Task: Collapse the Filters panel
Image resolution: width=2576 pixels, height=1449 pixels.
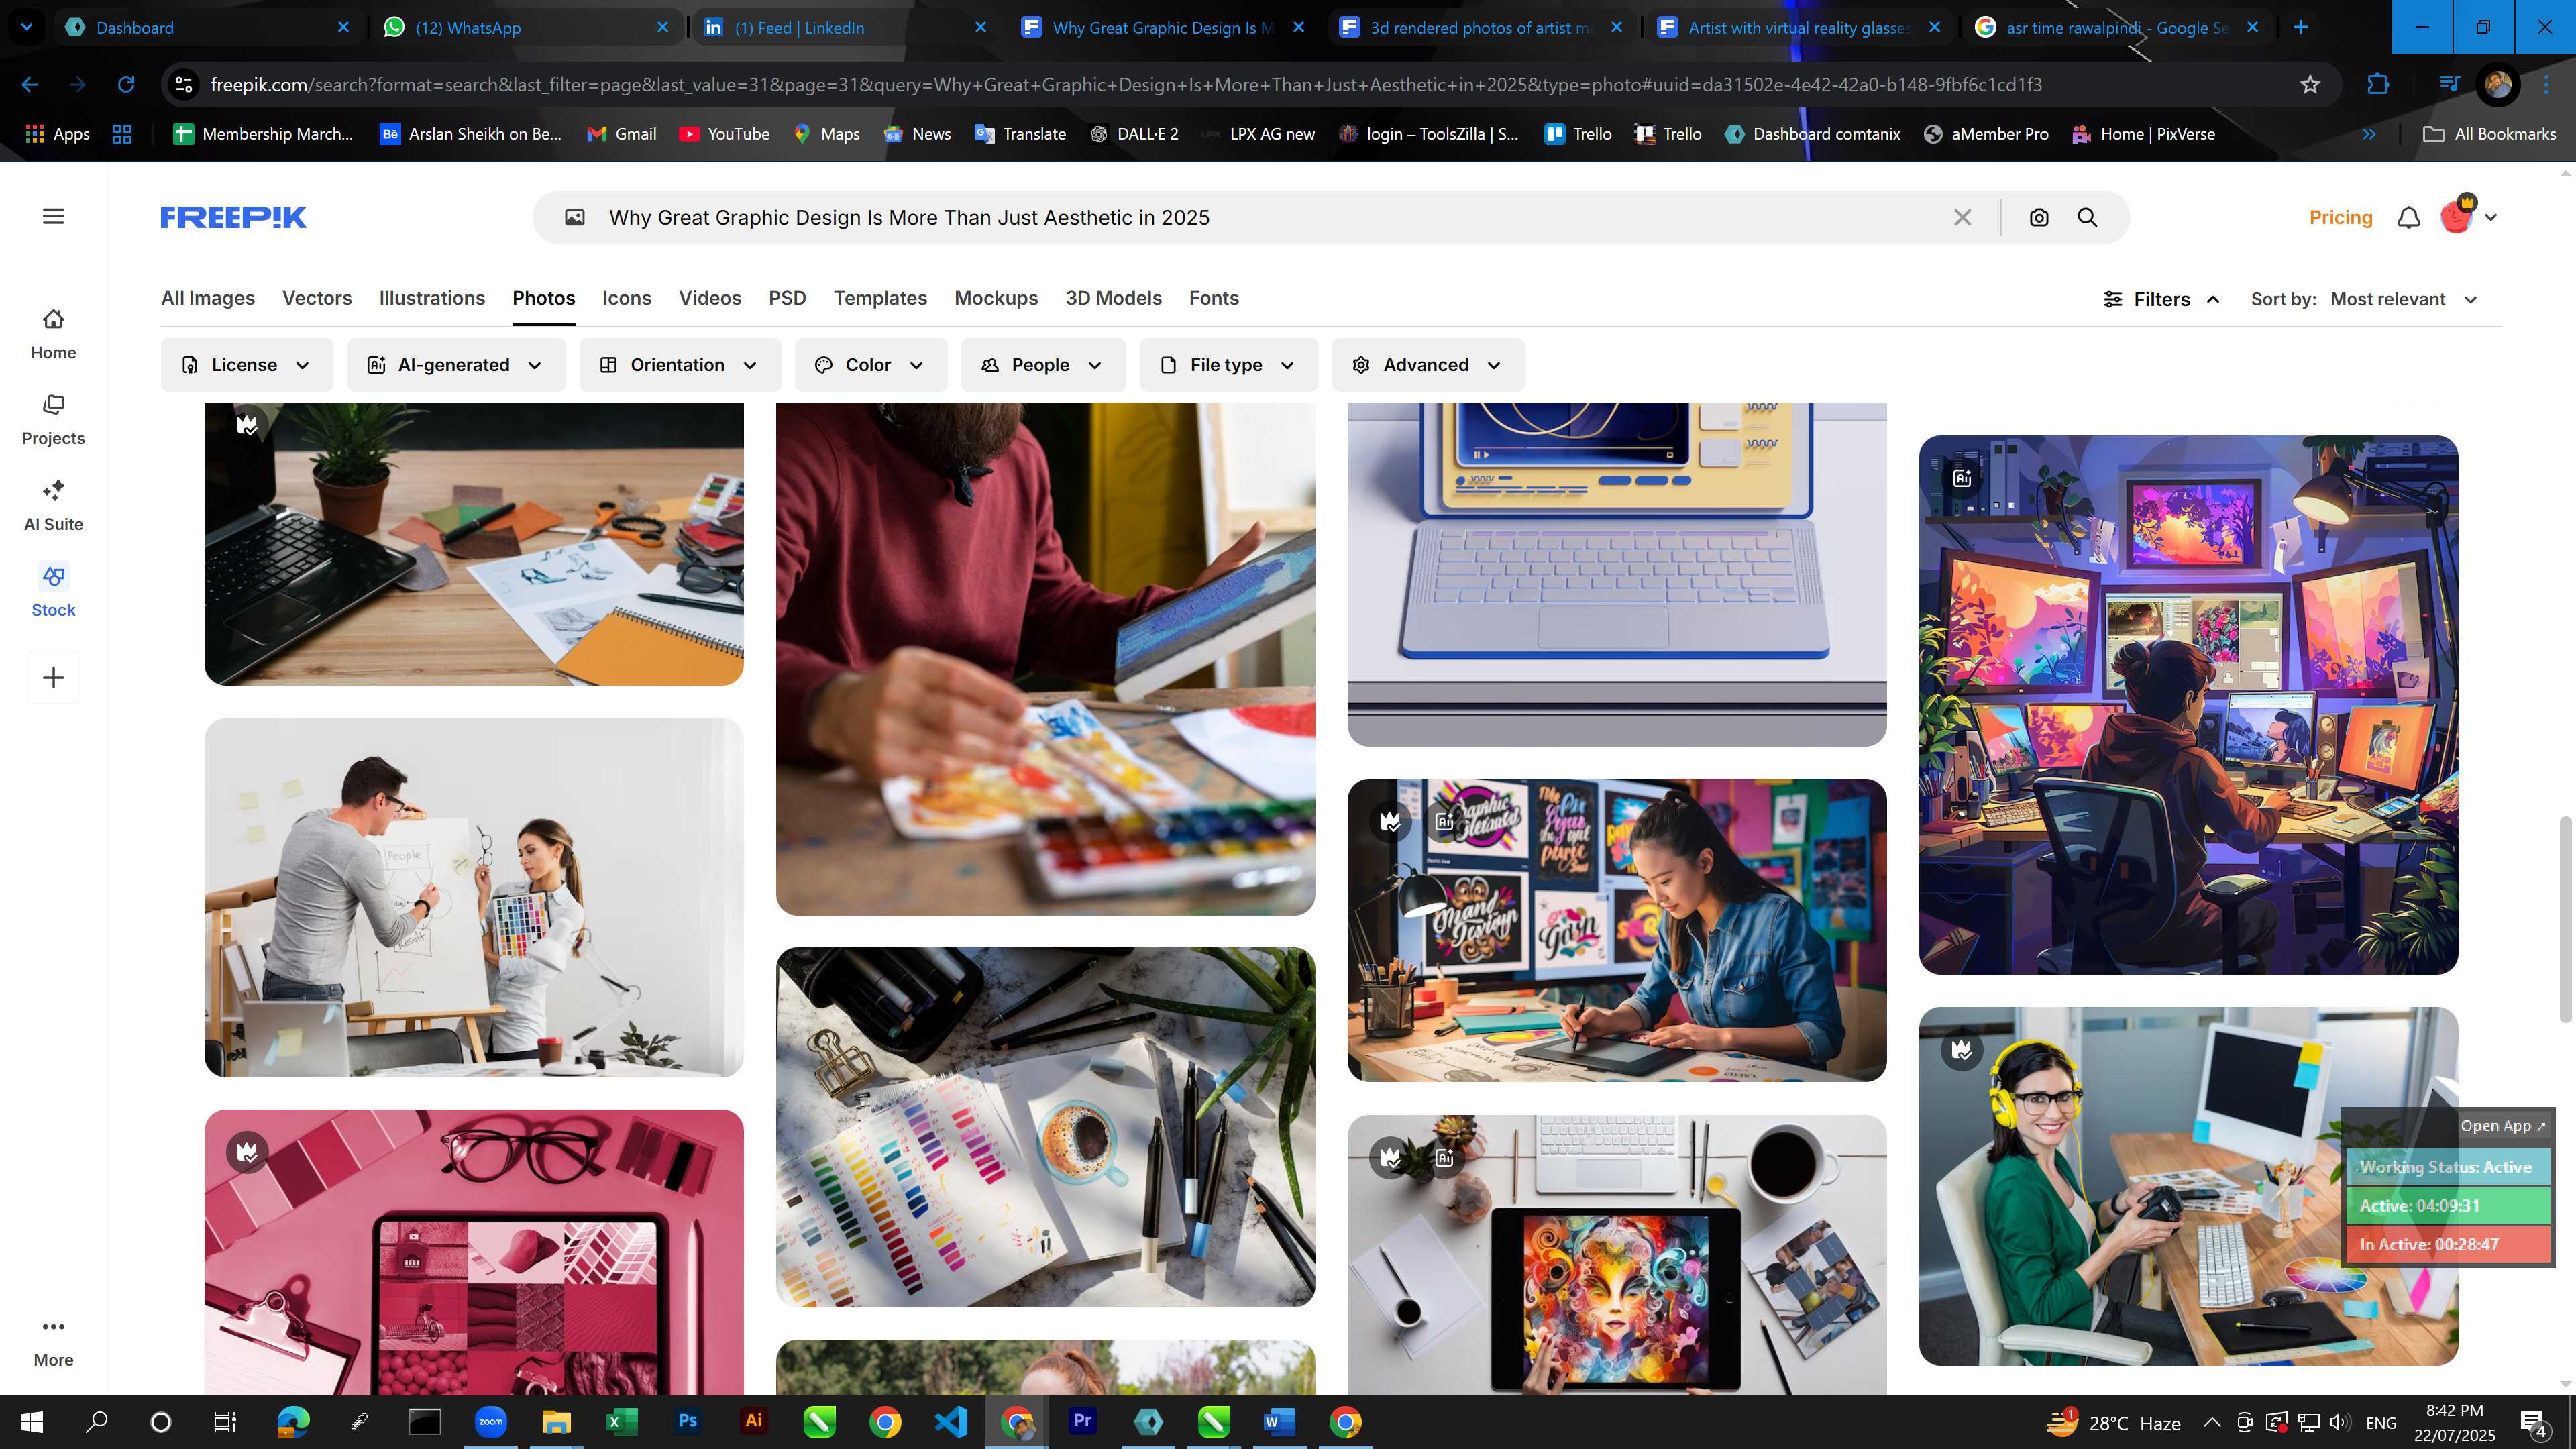Action: point(2161,299)
